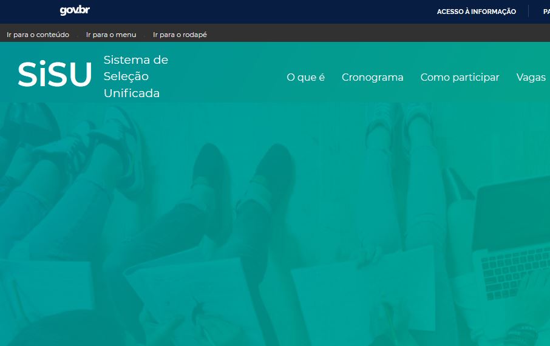550x346 pixels.
Task: Open the ACESSO À INFORMAÇÃO link
Action: click(476, 12)
